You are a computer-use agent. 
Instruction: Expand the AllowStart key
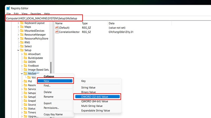pos(22,54)
